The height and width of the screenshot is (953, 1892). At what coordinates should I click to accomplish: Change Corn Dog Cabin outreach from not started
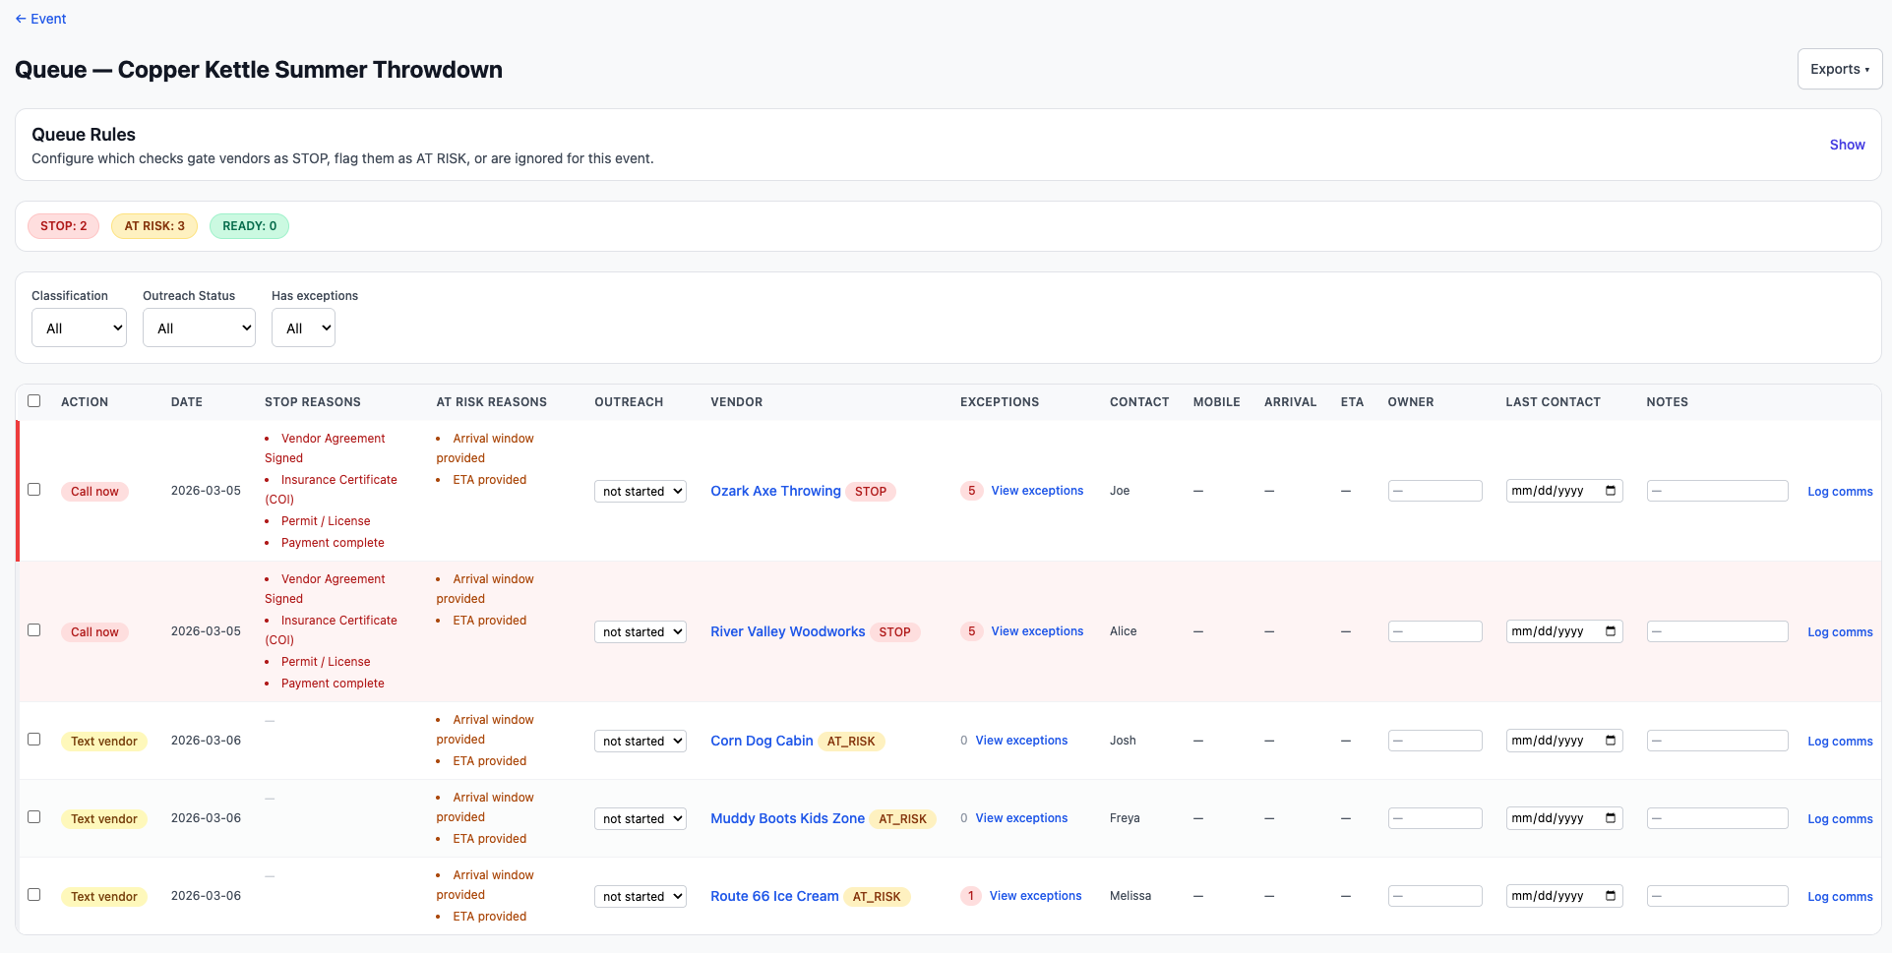click(x=640, y=741)
